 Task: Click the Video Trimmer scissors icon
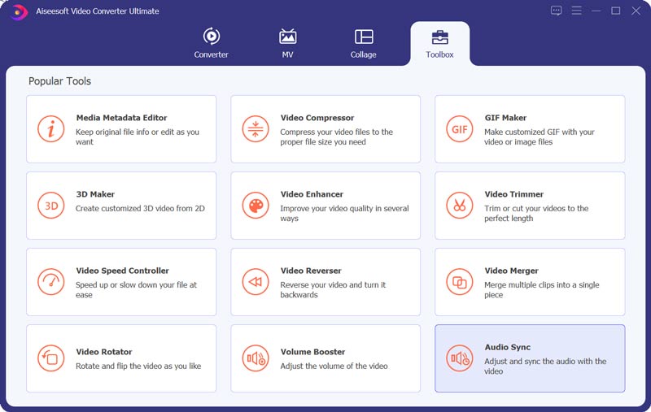pos(459,206)
